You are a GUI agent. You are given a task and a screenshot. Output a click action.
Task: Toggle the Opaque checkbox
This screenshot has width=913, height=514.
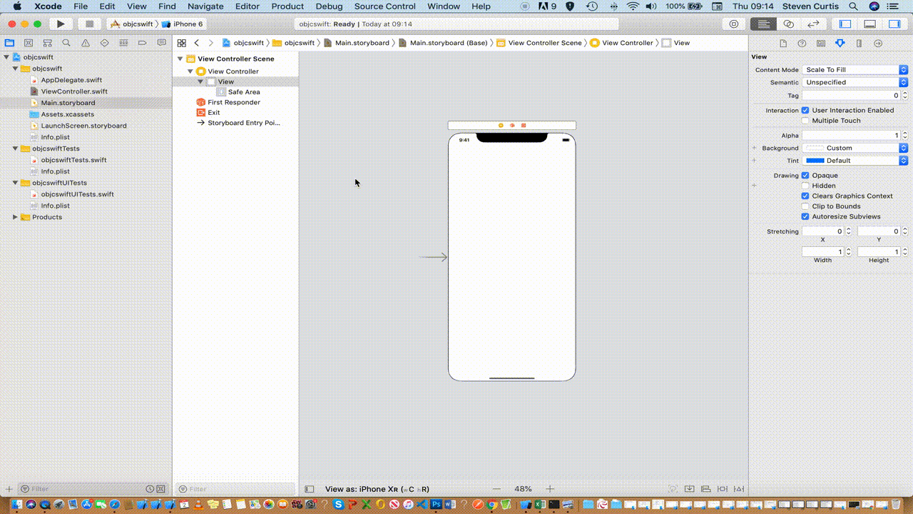click(x=805, y=176)
